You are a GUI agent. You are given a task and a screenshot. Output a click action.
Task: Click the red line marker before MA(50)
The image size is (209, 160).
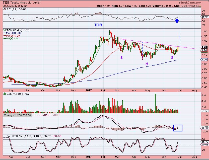tap(5, 36)
